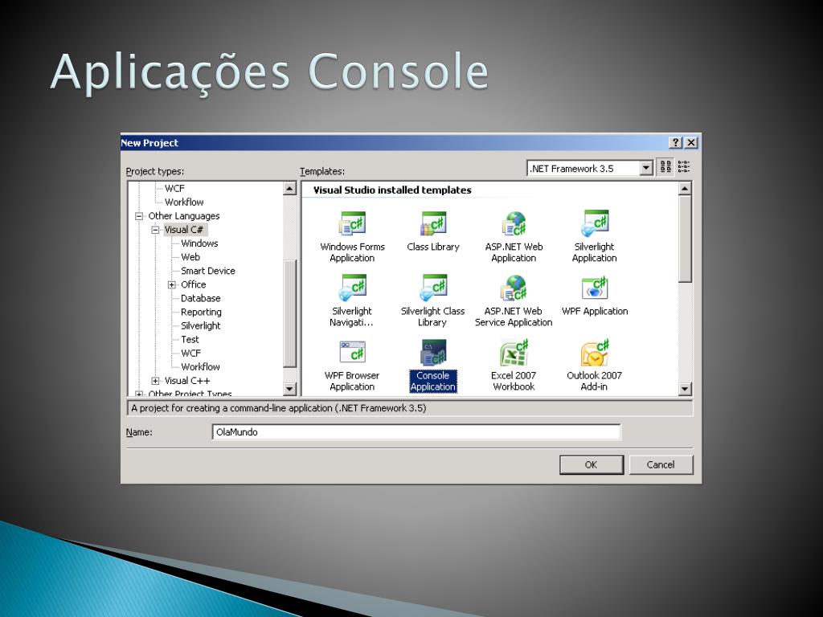
Task: Select the Smart Device project type
Action: coord(208,271)
